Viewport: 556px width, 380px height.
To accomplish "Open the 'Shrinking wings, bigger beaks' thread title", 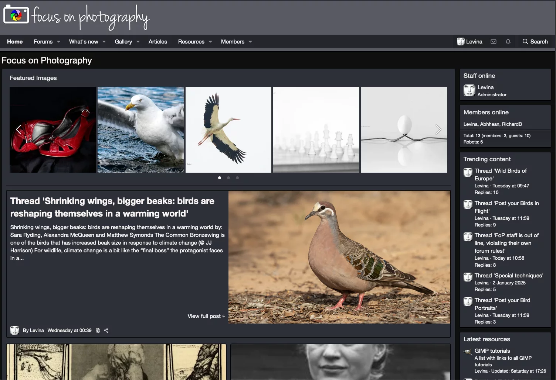I will (112, 207).
